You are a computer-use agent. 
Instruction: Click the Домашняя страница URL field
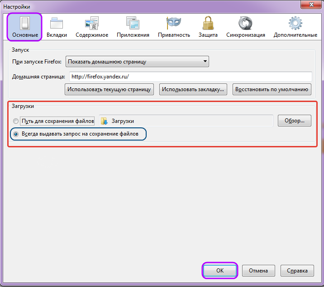(191, 77)
